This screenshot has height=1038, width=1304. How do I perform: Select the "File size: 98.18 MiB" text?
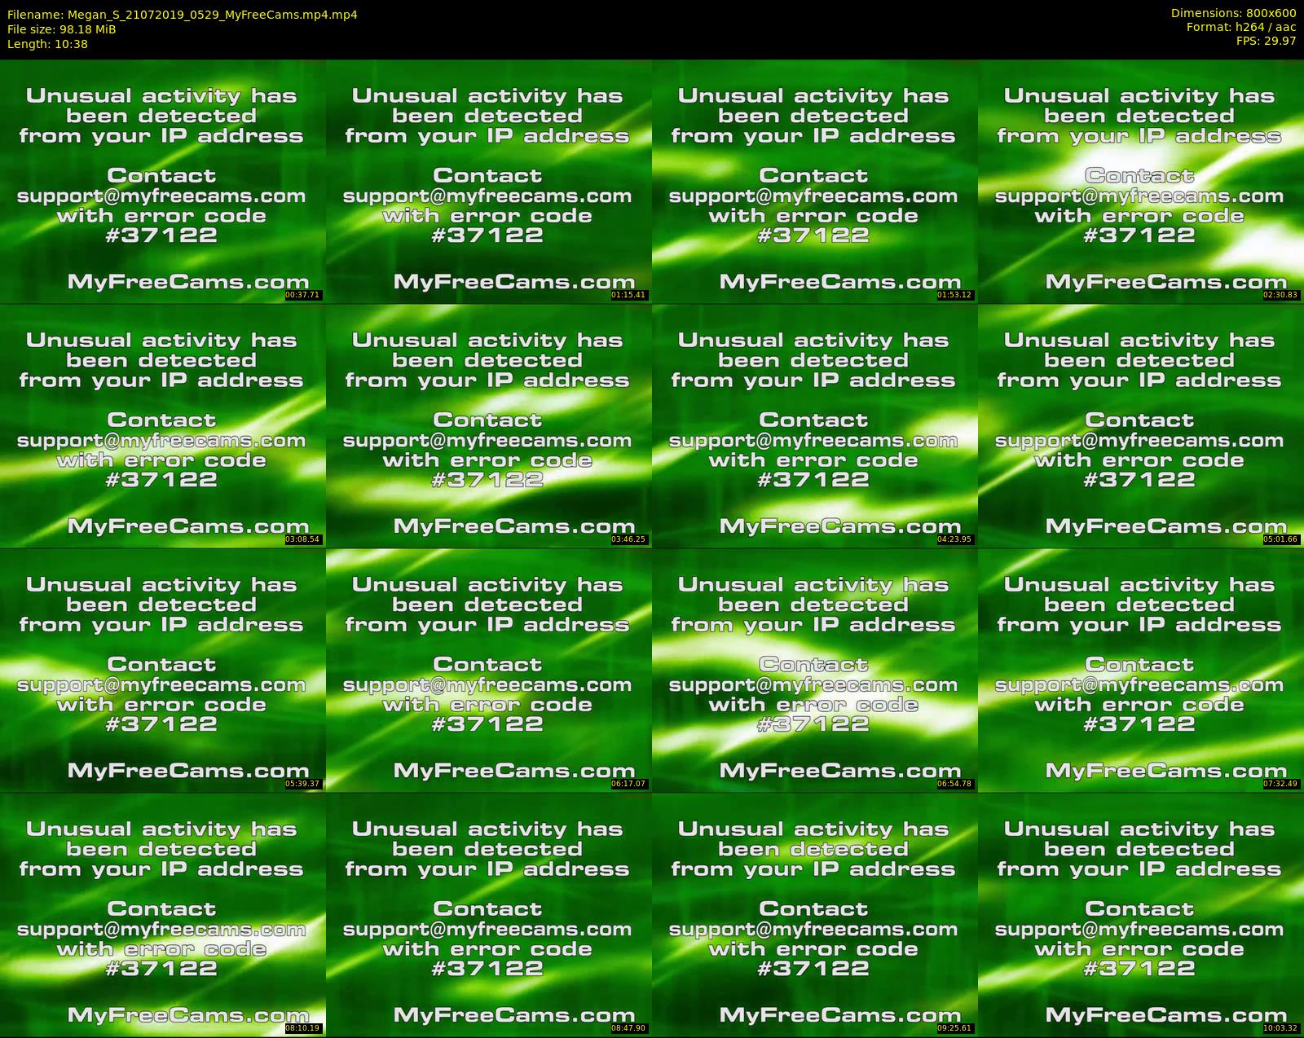[62, 29]
